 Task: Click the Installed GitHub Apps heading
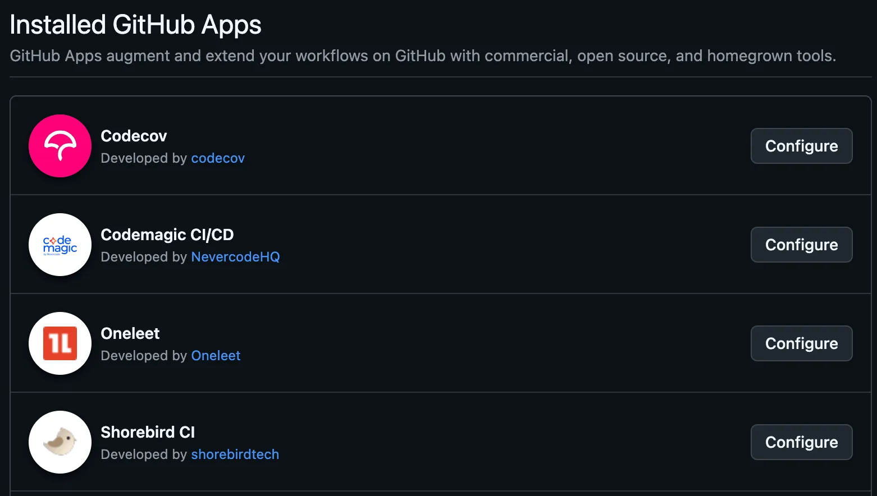135,24
